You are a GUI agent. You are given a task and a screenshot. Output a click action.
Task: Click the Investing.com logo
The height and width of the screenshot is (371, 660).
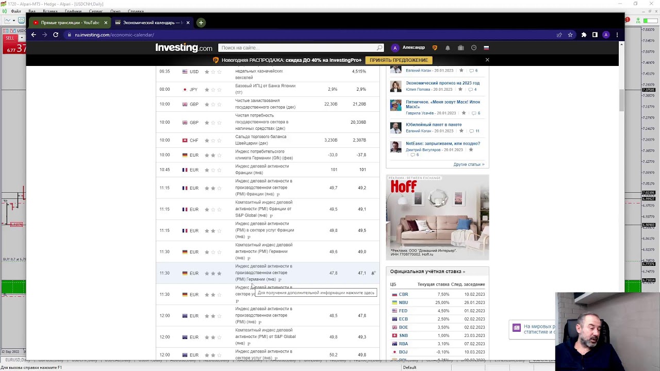pos(184,47)
